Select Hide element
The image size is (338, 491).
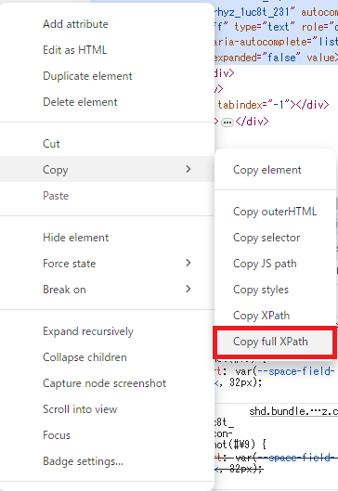point(76,238)
